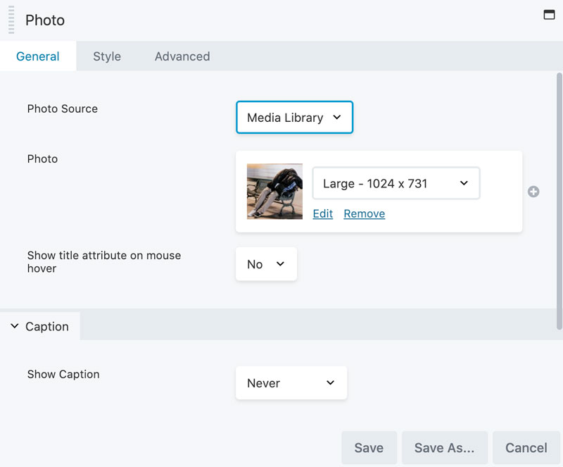Click the Edit photo link
Screen dimensions: 563x467
coord(322,213)
